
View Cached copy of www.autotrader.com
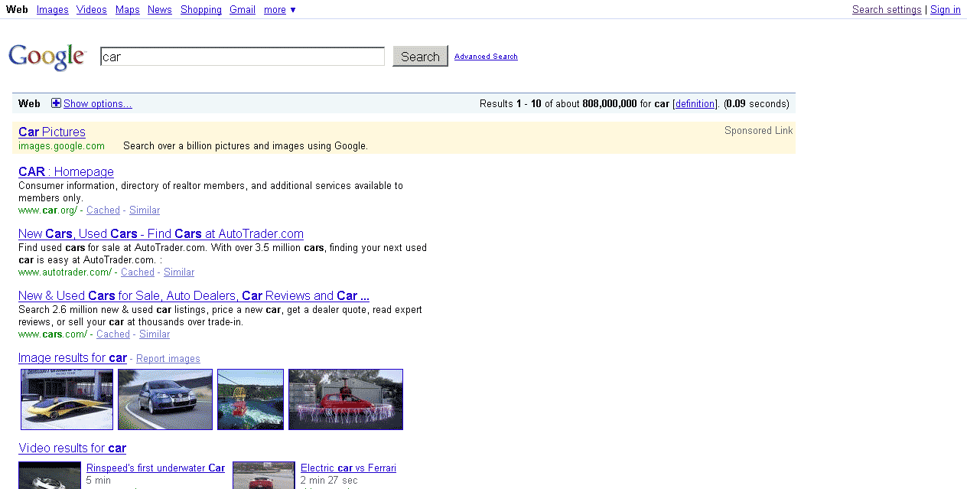coord(138,272)
